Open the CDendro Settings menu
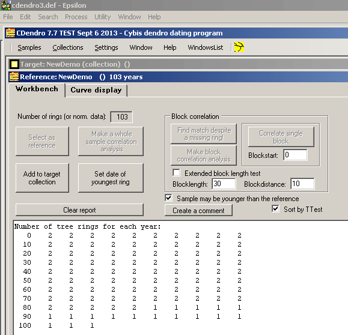This screenshot has height=335, width=348. (x=106, y=47)
